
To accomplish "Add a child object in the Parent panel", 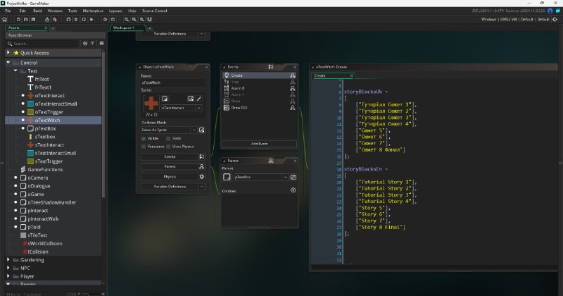I will coord(293,190).
